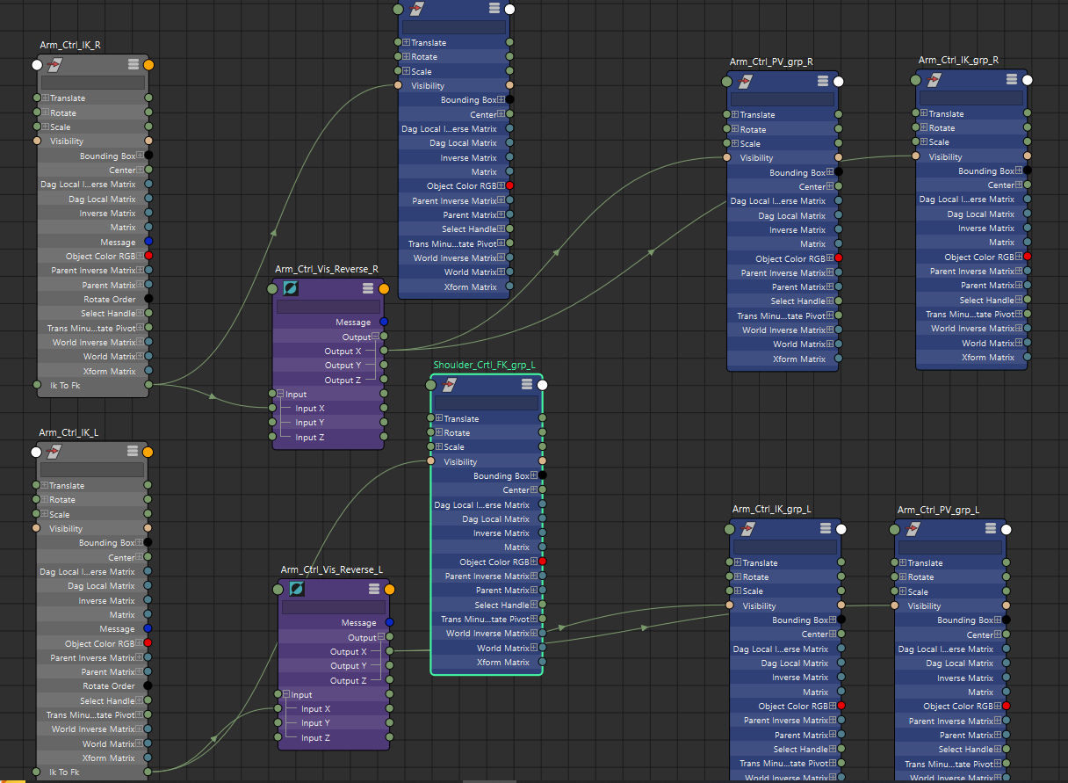Expand Scale attribute on Arm_Ctrl_PV_grp_L
1068x783 pixels.
(x=902, y=591)
